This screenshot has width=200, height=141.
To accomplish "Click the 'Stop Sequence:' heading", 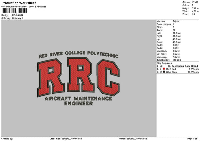I will coord(165,63).
